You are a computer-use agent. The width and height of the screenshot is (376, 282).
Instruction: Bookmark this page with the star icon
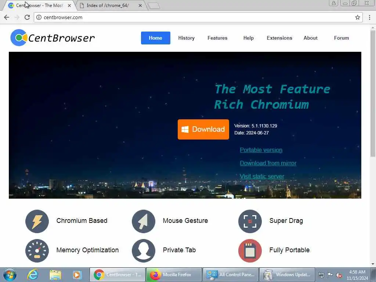(358, 17)
